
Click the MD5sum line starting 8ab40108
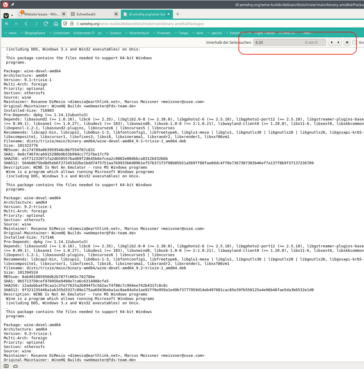(49, 277)
